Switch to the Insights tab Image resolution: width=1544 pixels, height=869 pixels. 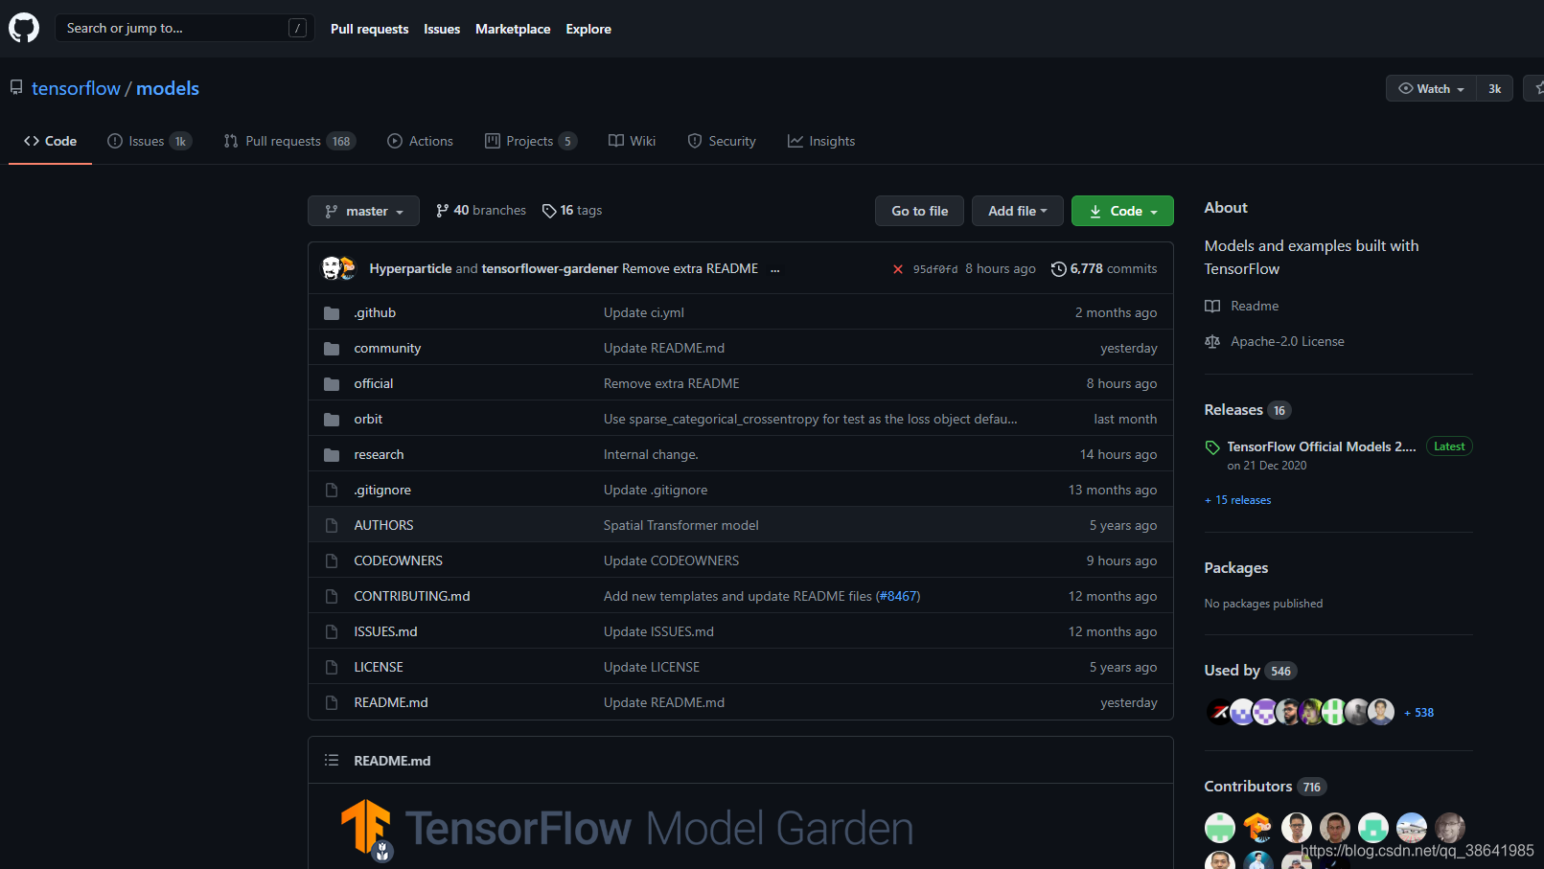[821, 141]
